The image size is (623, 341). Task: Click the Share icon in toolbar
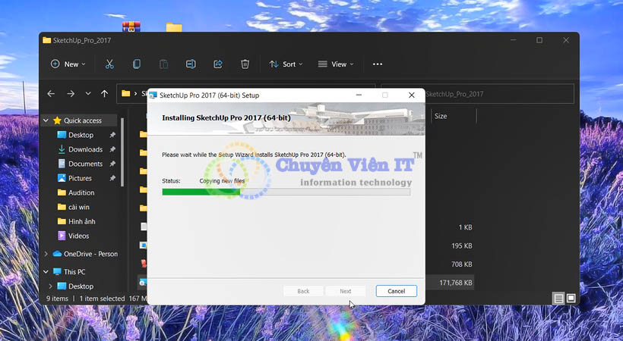218,64
